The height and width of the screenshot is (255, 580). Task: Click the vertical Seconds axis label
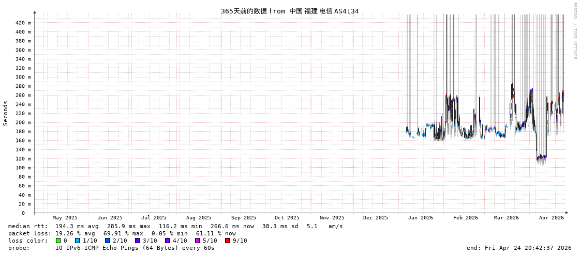pyautogui.click(x=6, y=113)
